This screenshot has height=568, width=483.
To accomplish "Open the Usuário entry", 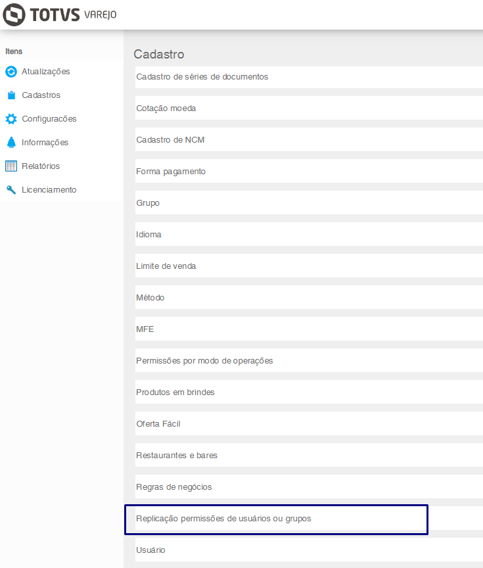I will 151,550.
